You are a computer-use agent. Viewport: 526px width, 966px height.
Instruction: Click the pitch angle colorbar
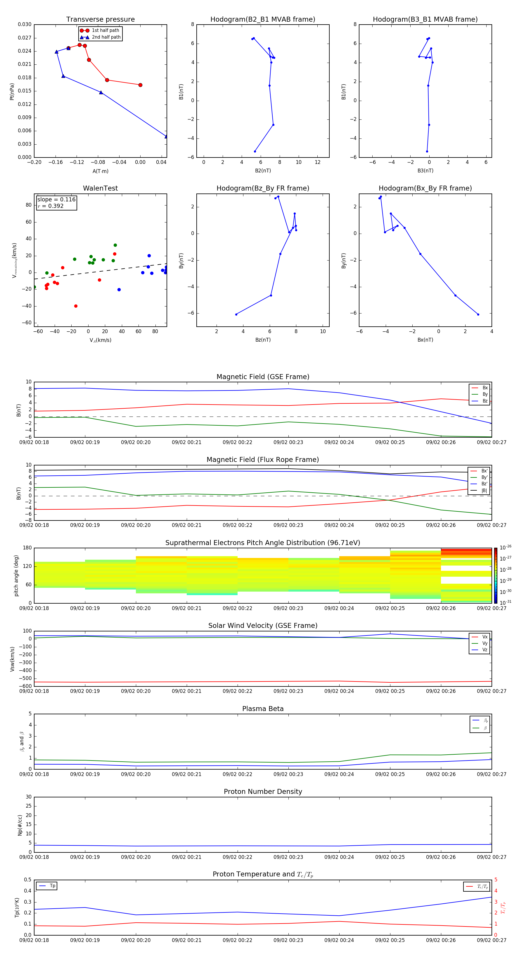496,576
